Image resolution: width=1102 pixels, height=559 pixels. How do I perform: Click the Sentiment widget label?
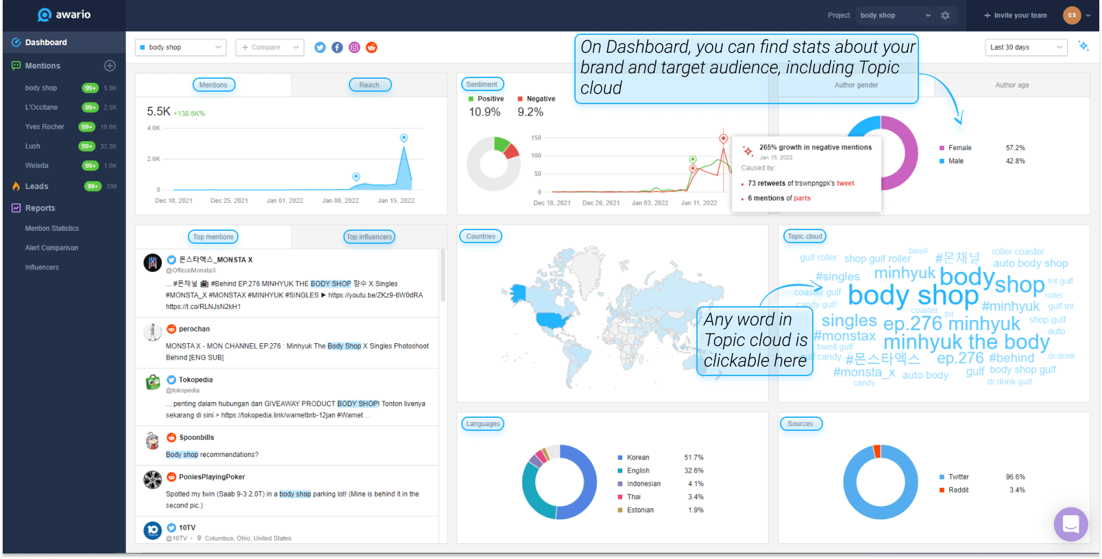(482, 84)
